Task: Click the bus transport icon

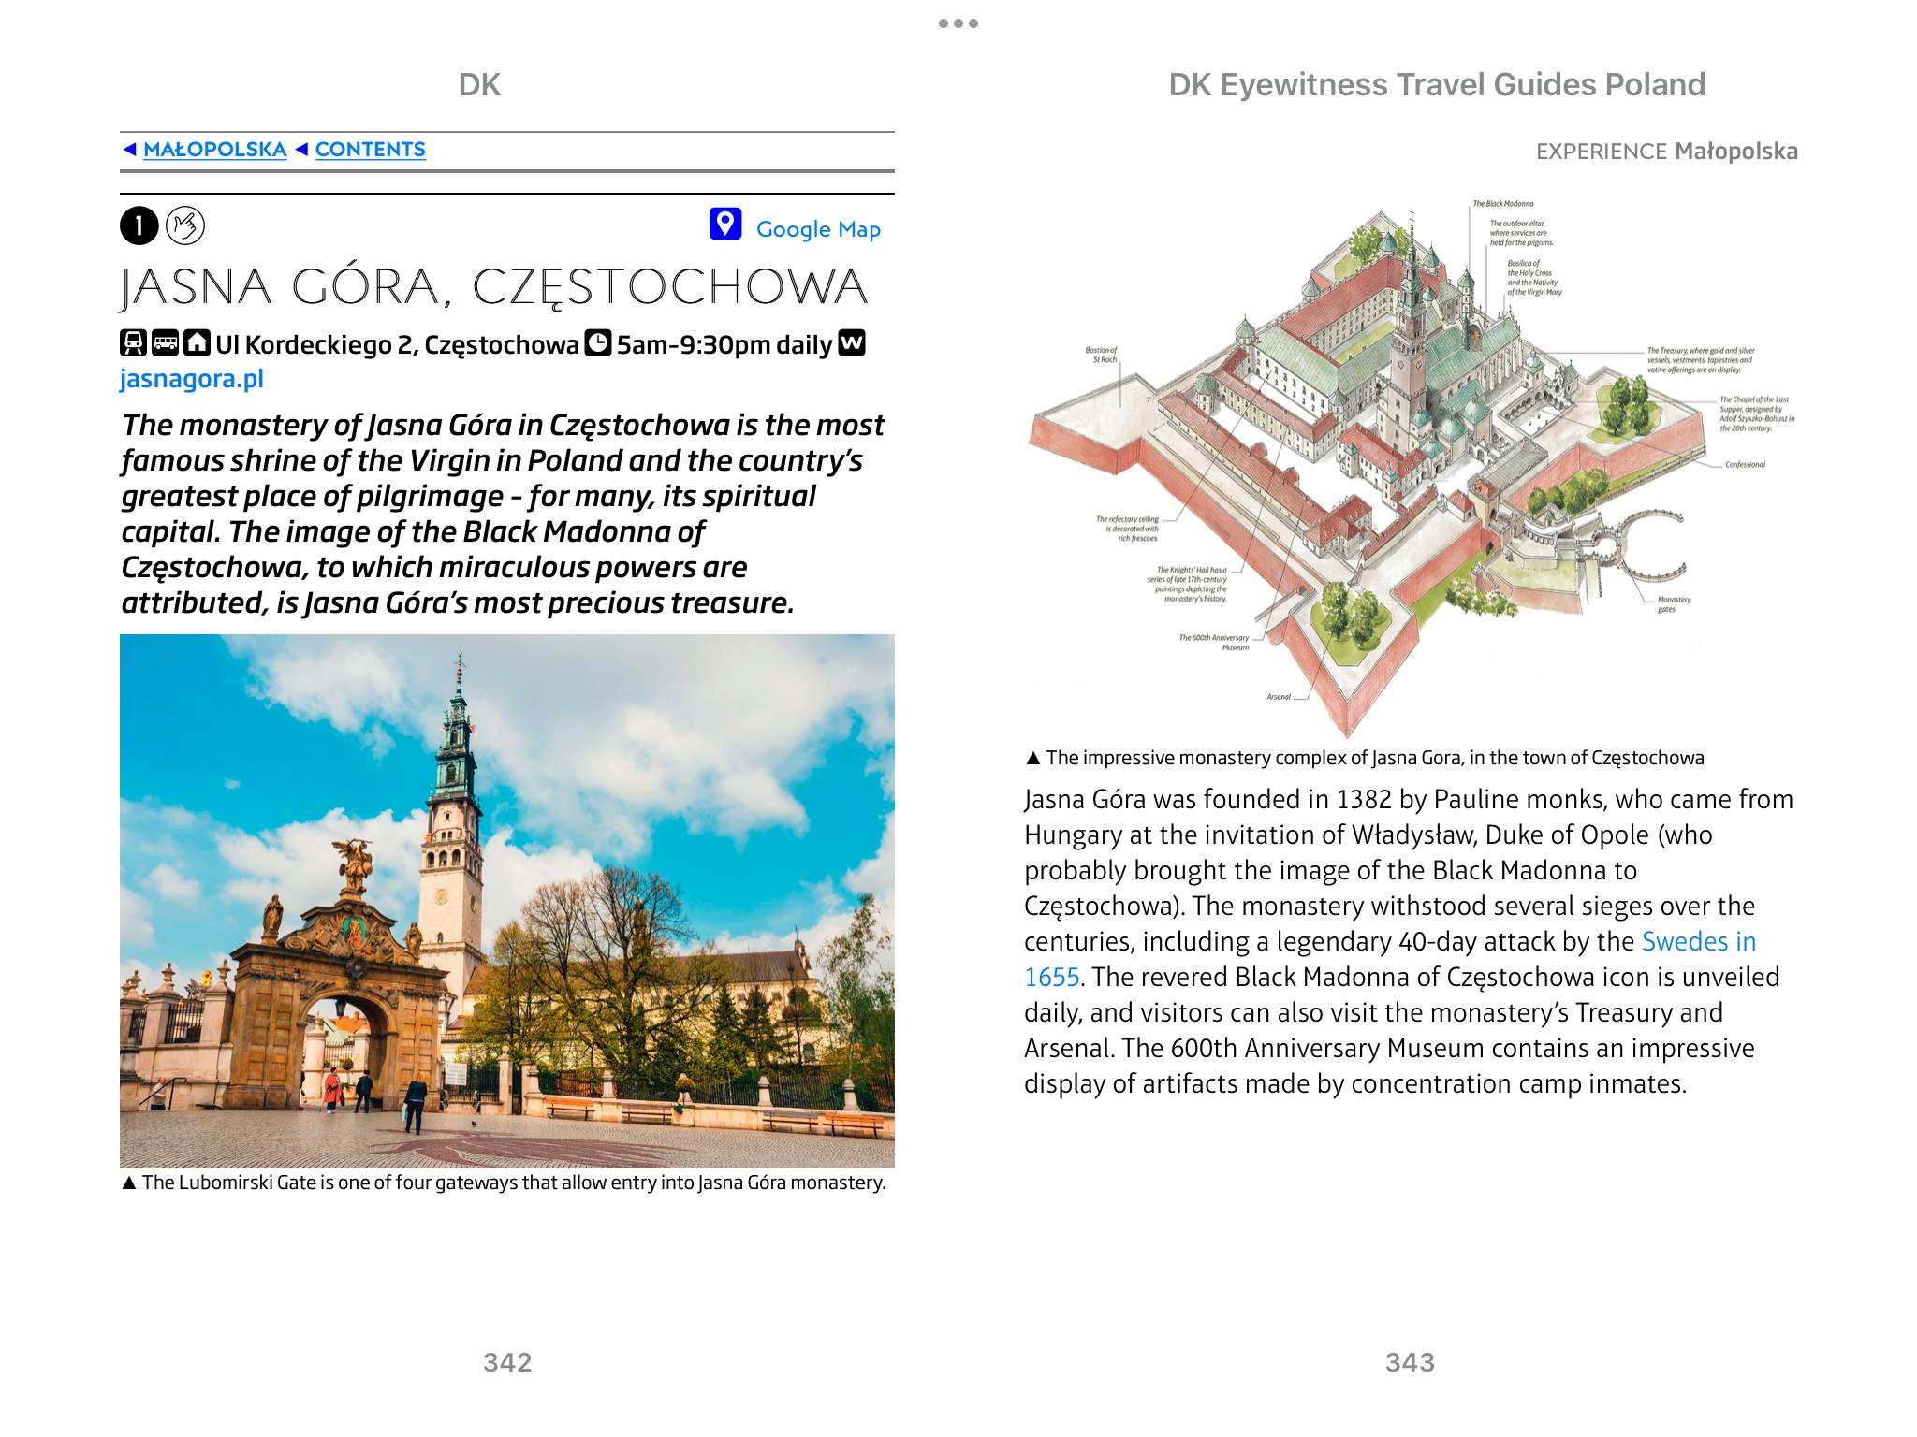Action: (166, 343)
